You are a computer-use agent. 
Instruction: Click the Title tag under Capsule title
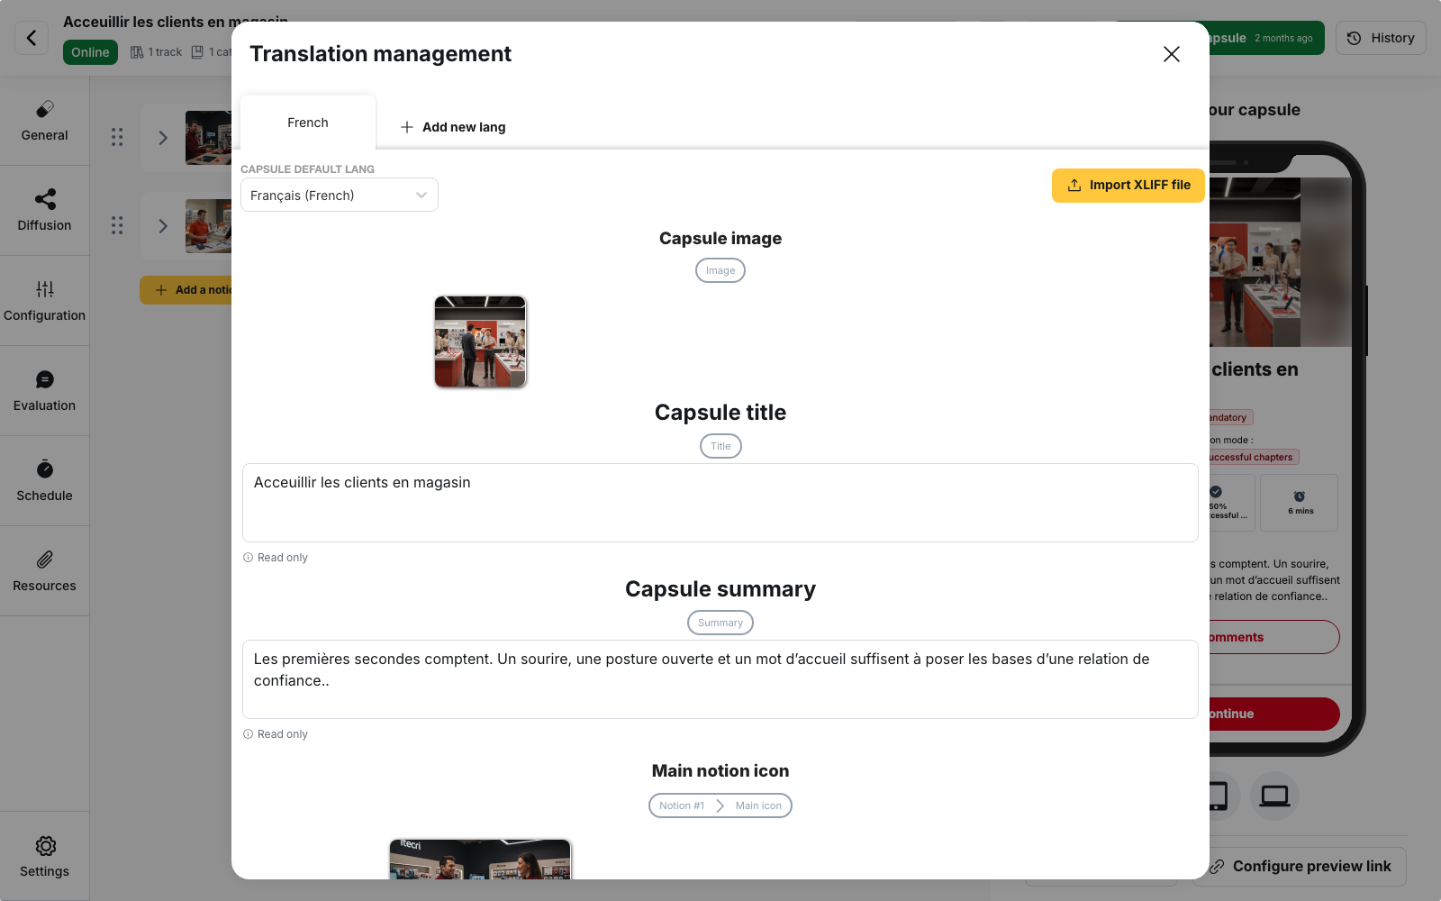tap(720, 446)
